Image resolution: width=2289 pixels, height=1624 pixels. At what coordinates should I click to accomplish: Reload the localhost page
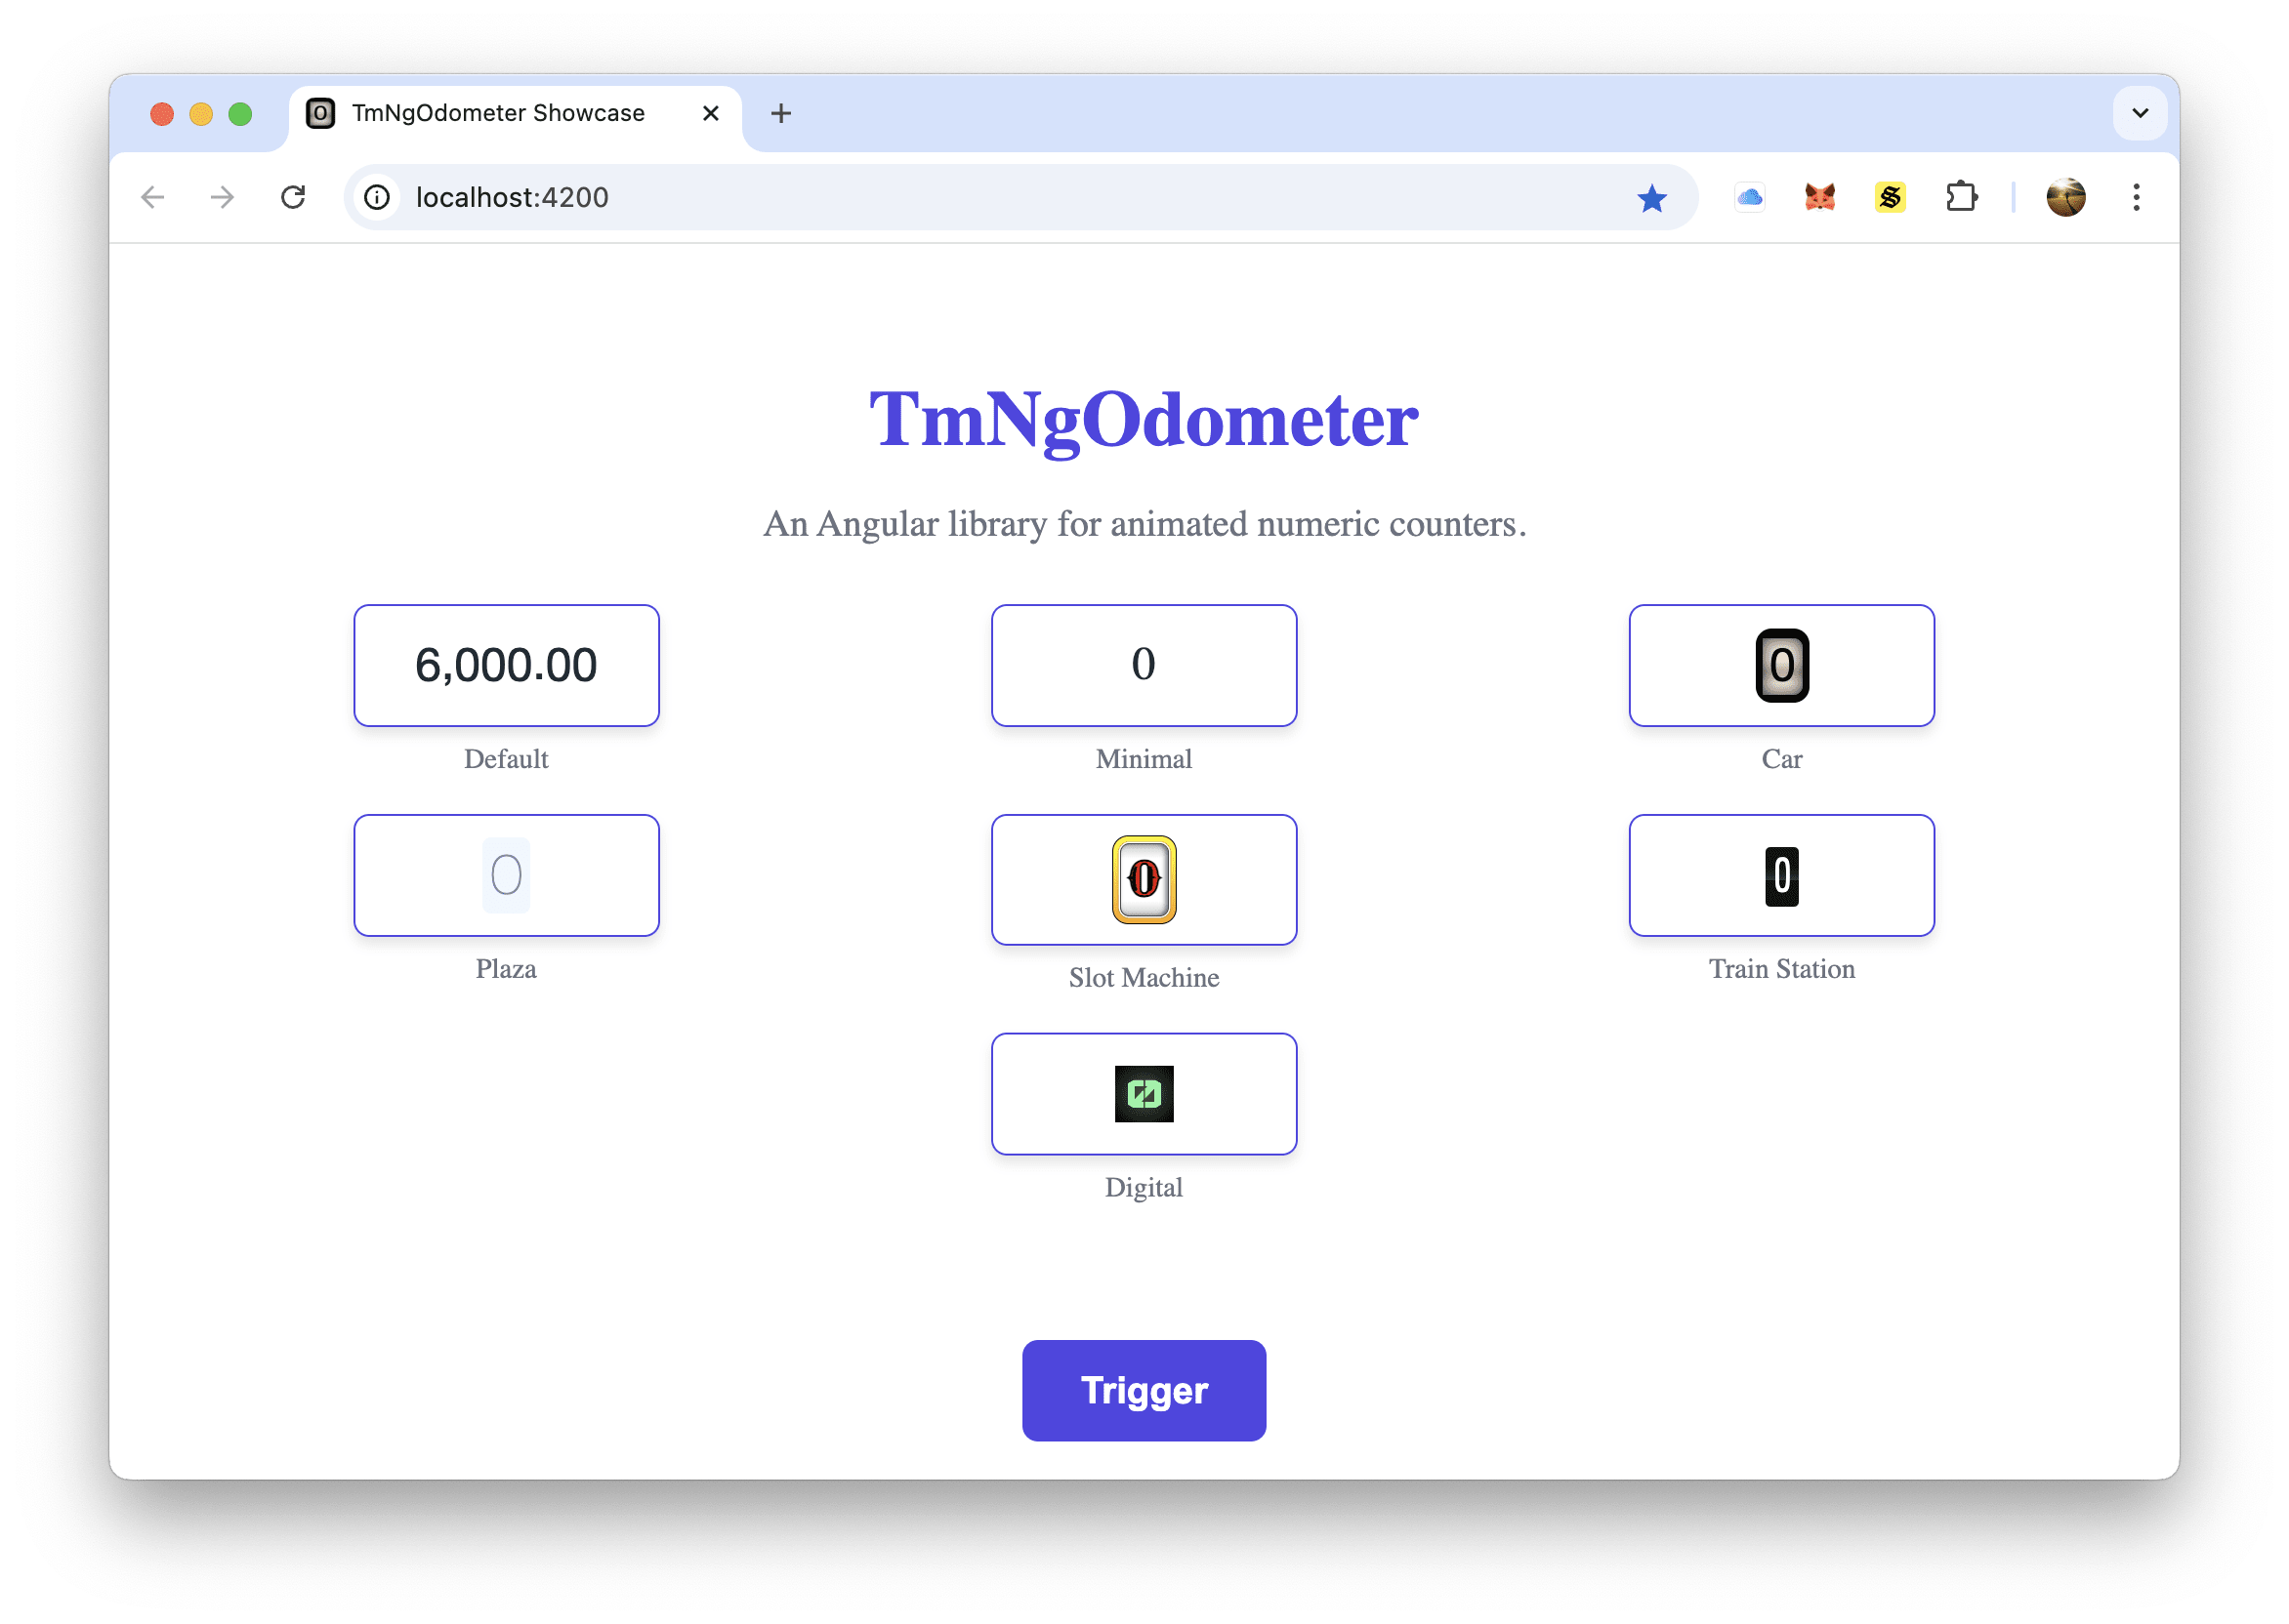point(293,197)
